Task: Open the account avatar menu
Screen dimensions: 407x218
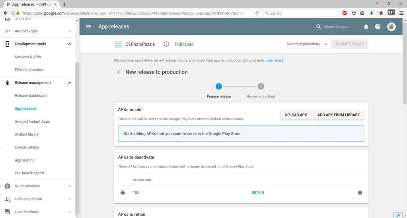Action: pyautogui.click(x=391, y=27)
